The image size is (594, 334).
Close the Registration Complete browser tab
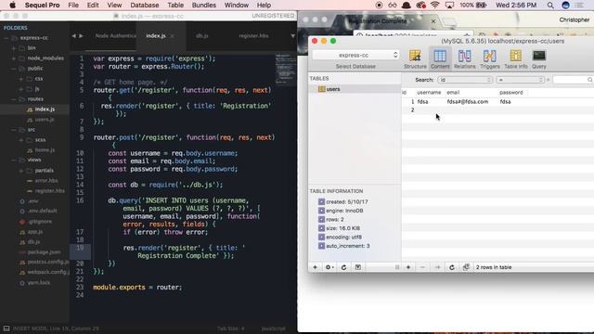click(433, 21)
